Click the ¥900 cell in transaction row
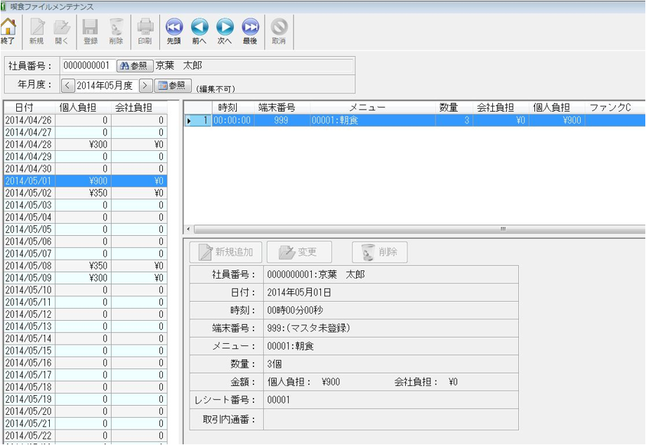Image resolution: width=646 pixels, height=445 pixels. pyautogui.click(x=557, y=120)
